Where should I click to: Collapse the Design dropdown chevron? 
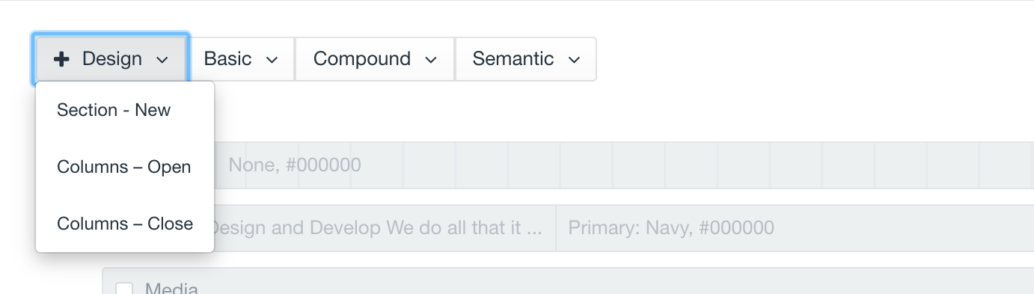[162, 60]
